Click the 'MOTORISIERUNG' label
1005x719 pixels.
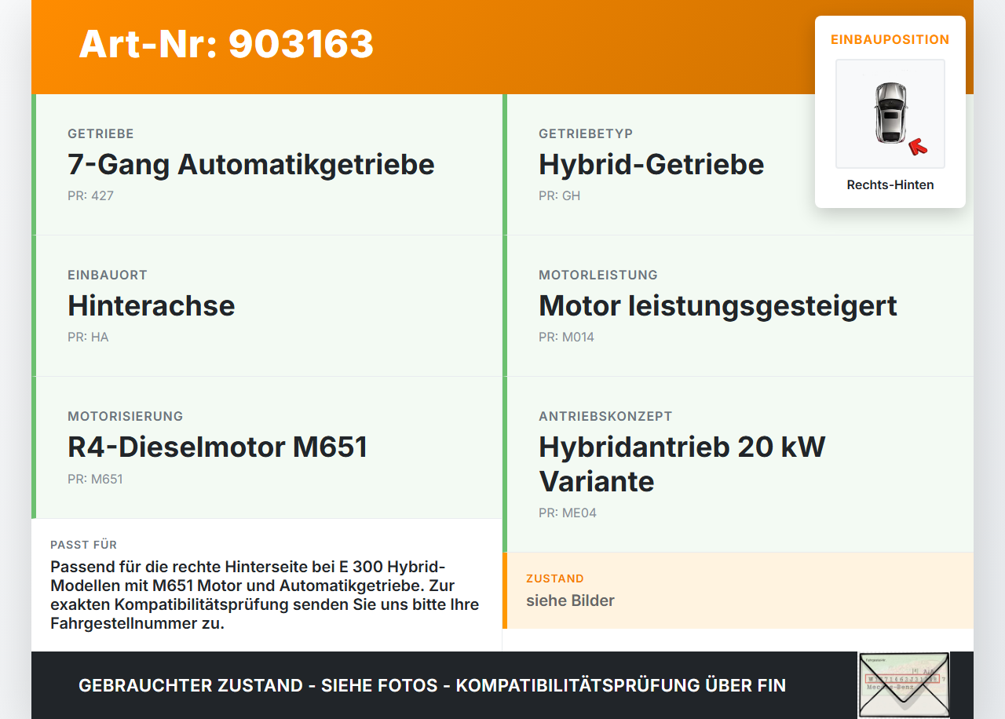(126, 416)
